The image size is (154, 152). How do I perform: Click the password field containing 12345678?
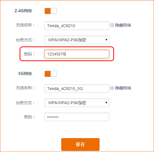[x=77, y=54]
